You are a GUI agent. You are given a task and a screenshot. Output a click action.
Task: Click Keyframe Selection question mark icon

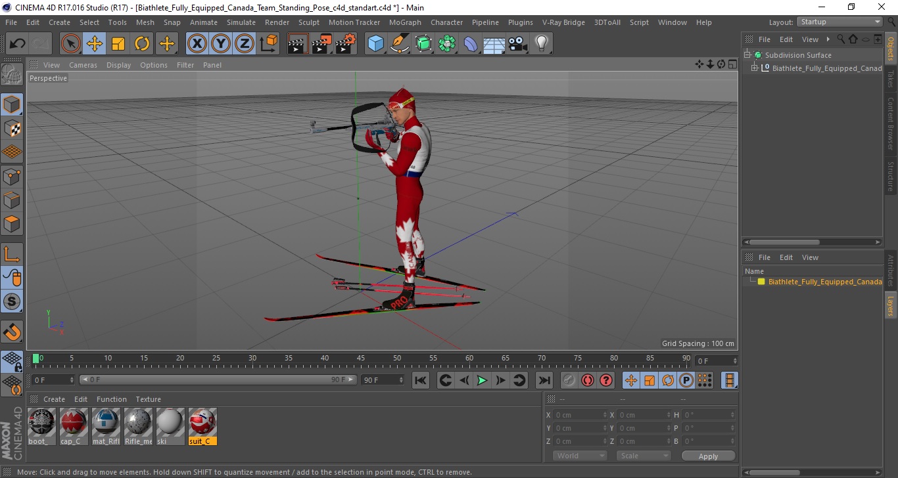pyautogui.click(x=606, y=380)
